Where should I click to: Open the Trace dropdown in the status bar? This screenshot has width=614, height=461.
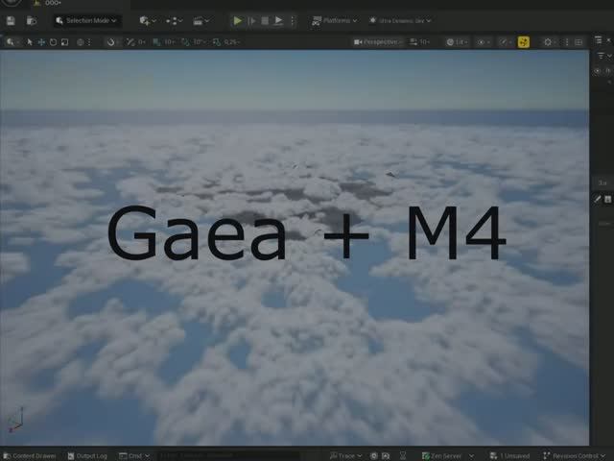tap(345, 456)
